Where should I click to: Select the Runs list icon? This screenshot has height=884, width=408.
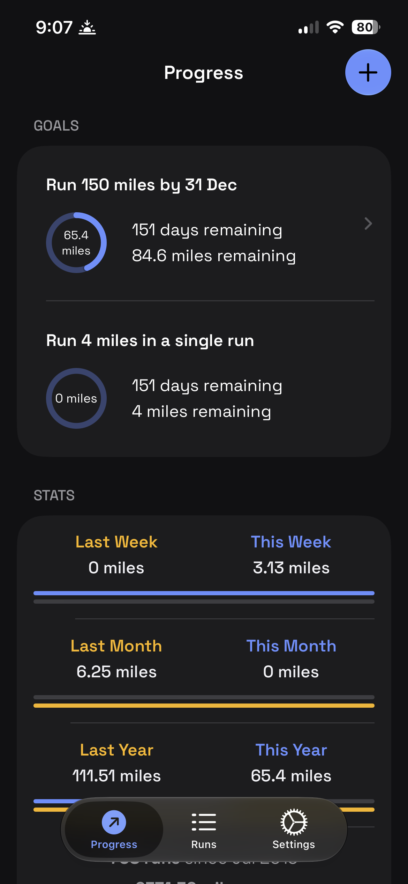click(x=204, y=822)
